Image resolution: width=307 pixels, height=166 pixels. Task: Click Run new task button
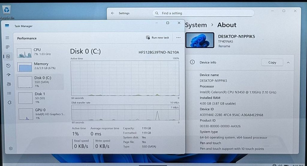157,37
